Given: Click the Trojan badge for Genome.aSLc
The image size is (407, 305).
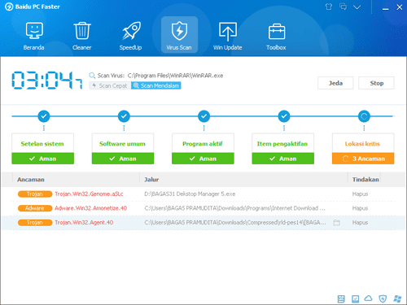Looking at the screenshot, I should pyautogui.click(x=35, y=194).
